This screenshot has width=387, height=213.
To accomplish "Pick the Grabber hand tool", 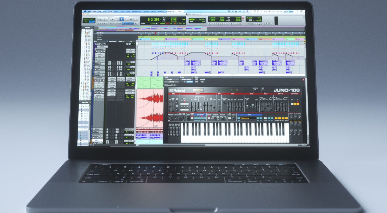I will (x=126, y=19).
